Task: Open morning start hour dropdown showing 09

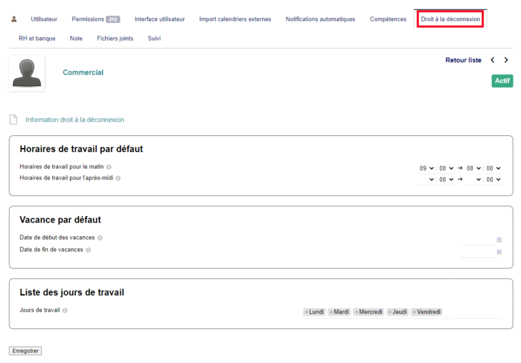Action: point(426,168)
